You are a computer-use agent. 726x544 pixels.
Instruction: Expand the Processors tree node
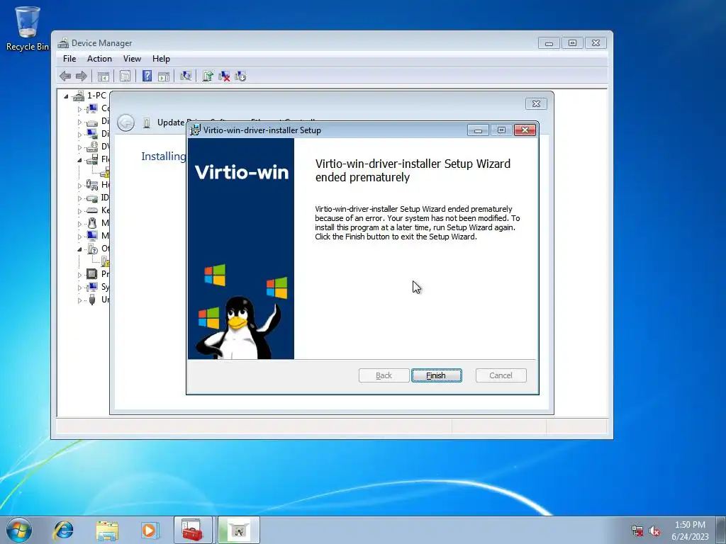[79, 274]
